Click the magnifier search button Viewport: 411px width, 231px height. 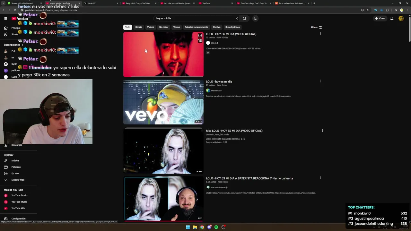click(244, 18)
